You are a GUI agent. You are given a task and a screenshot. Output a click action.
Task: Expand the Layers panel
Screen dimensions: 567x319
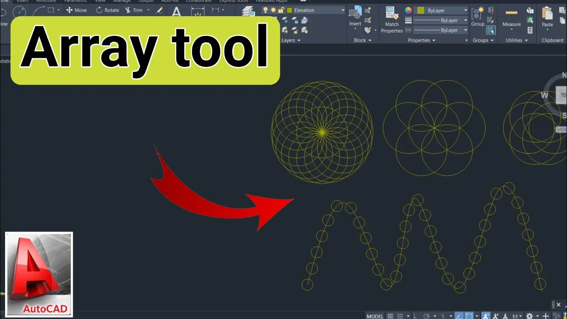[x=291, y=40]
